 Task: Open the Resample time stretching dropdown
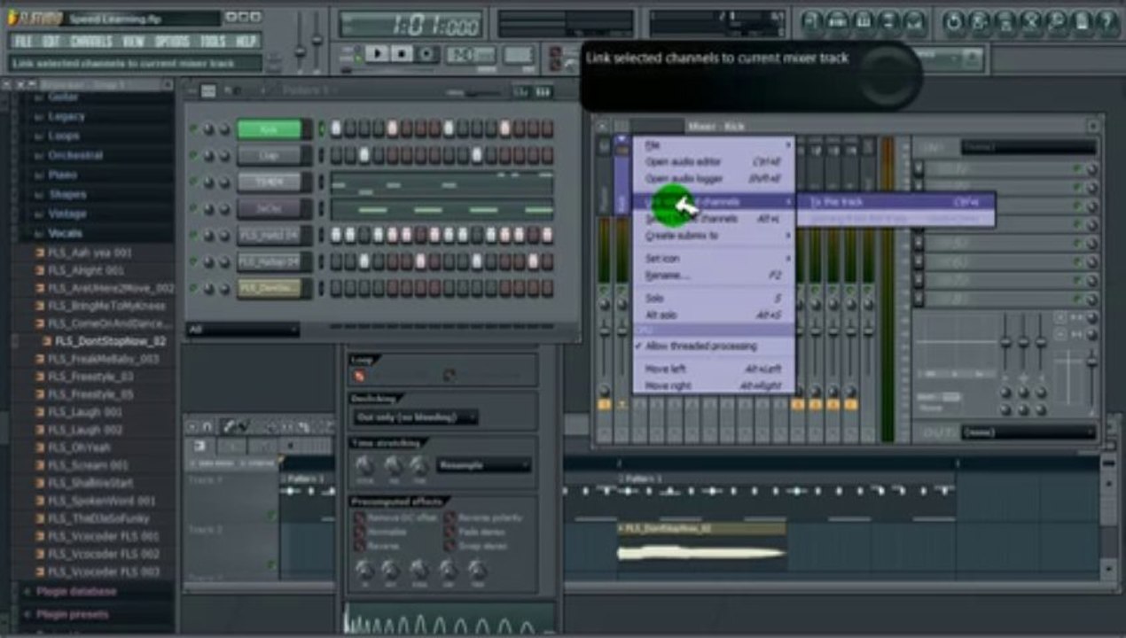click(x=483, y=465)
